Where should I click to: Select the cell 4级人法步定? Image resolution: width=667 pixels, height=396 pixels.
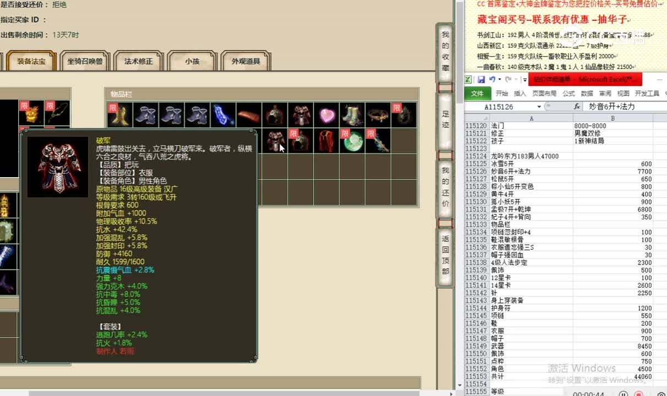531,263
